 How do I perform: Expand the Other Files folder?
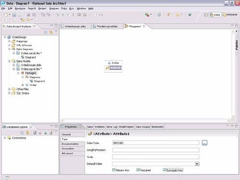point(9,89)
